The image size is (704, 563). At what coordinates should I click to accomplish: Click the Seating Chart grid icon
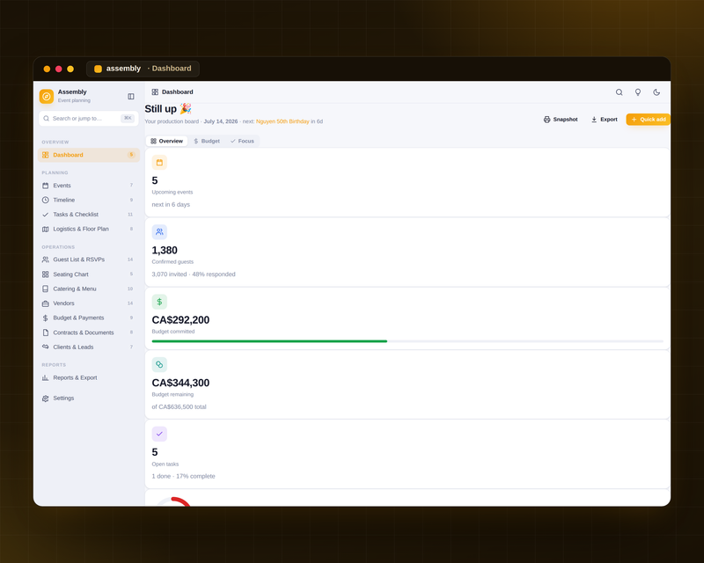pos(46,274)
